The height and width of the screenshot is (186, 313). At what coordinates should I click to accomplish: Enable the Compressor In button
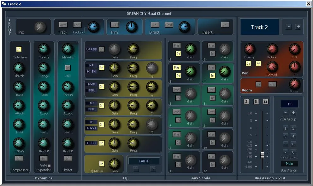tap(19, 158)
